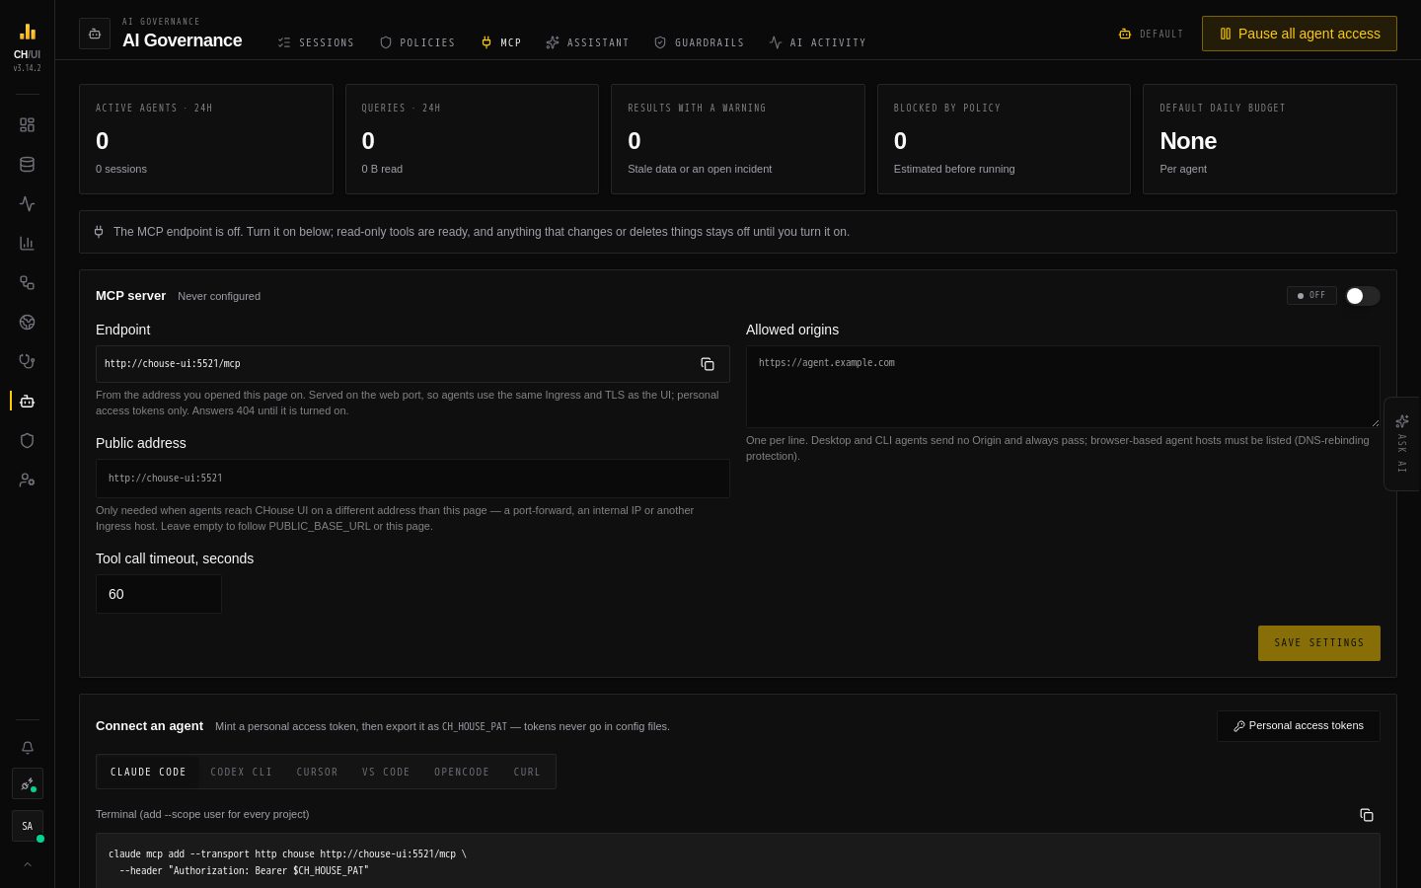Open Personal access tokens
Viewport: 1421px width, 888px height.
(x=1299, y=726)
